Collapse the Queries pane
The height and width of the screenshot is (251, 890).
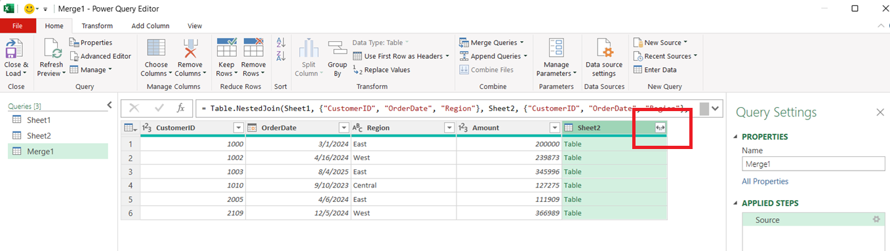[110, 105]
